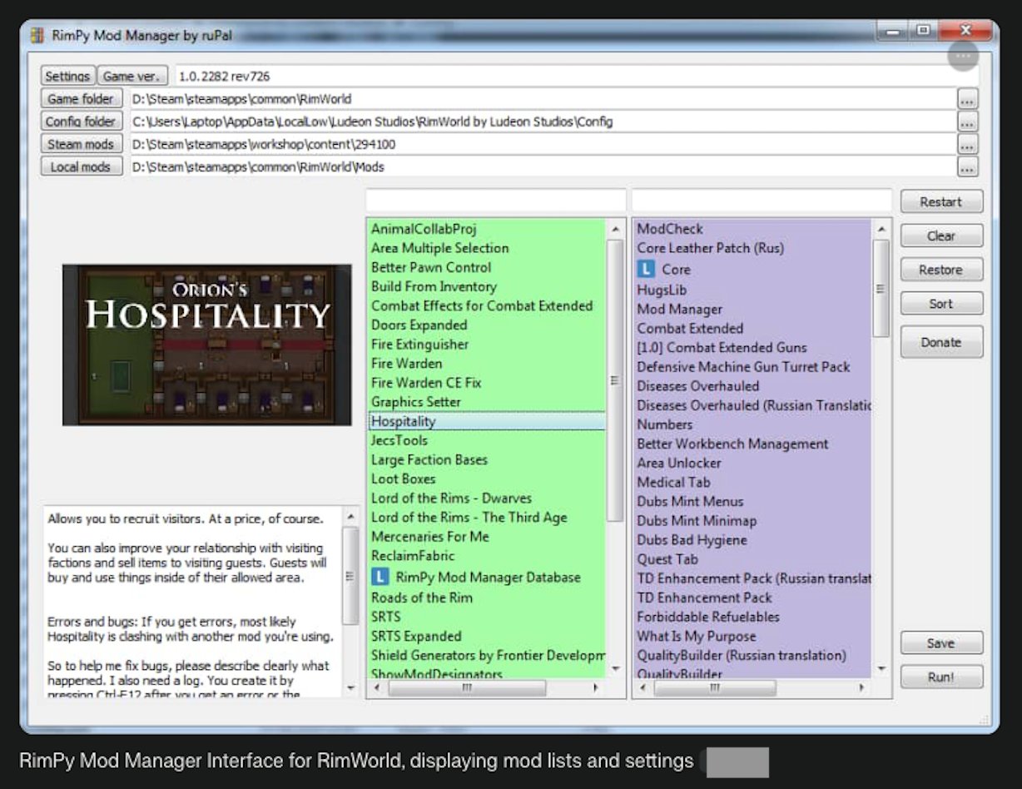This screenshot has height=789, width=1022.
Task: Select Lord of the Rims - Dwarves
Action: pyautogui.click(x=451, y=498)
